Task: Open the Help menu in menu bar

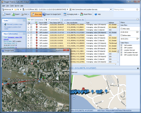Action: pos(22,6)
